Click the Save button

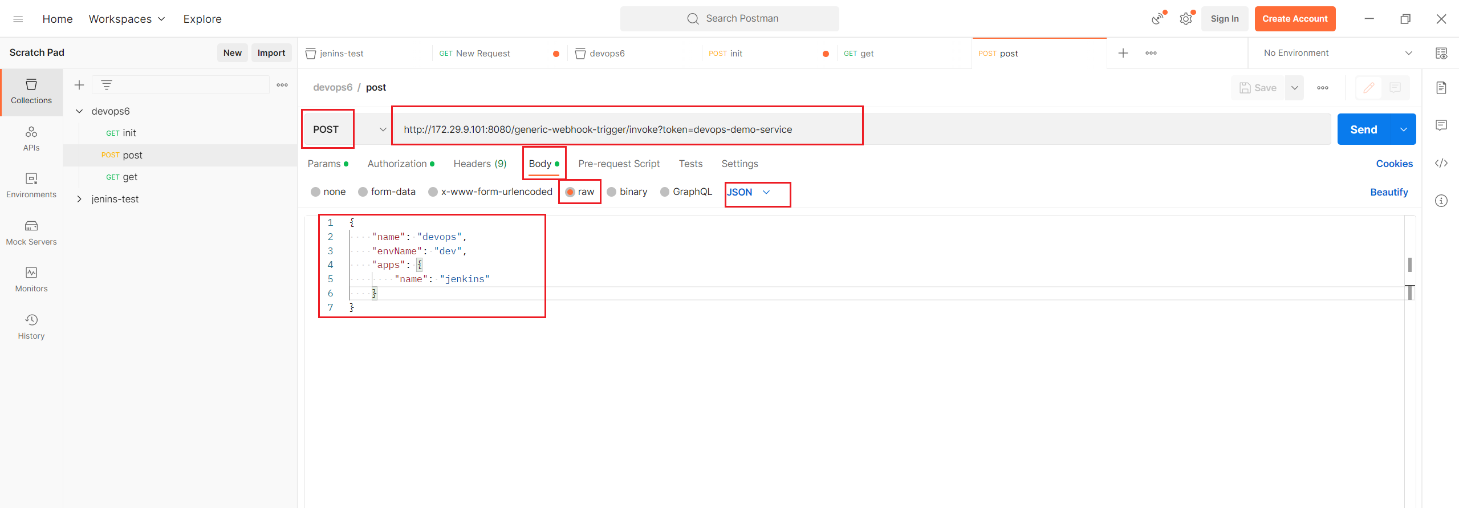(x=1258, y=88)
